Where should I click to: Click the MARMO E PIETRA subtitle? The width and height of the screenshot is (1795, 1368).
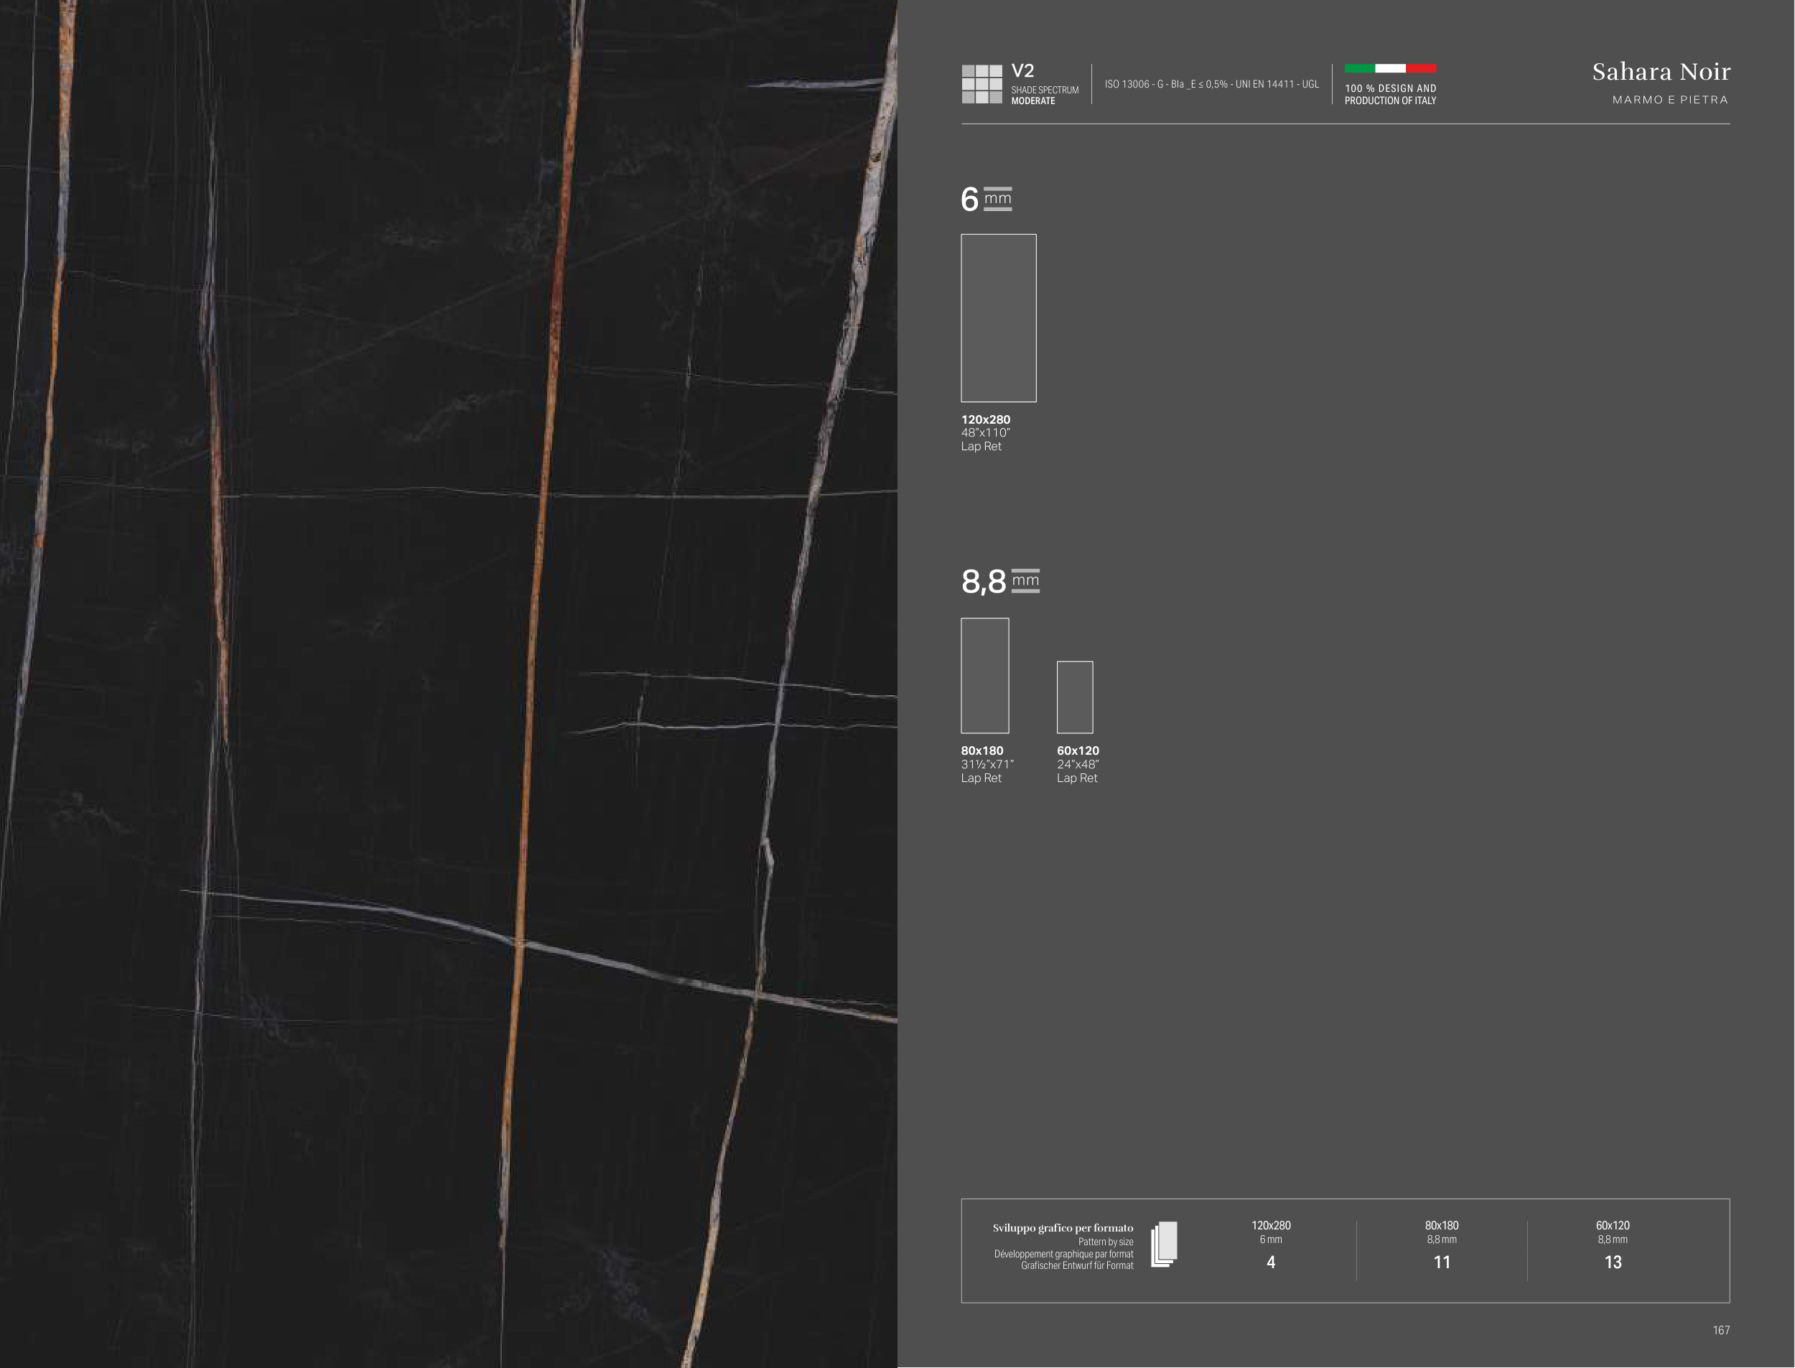click(1669, 99)
